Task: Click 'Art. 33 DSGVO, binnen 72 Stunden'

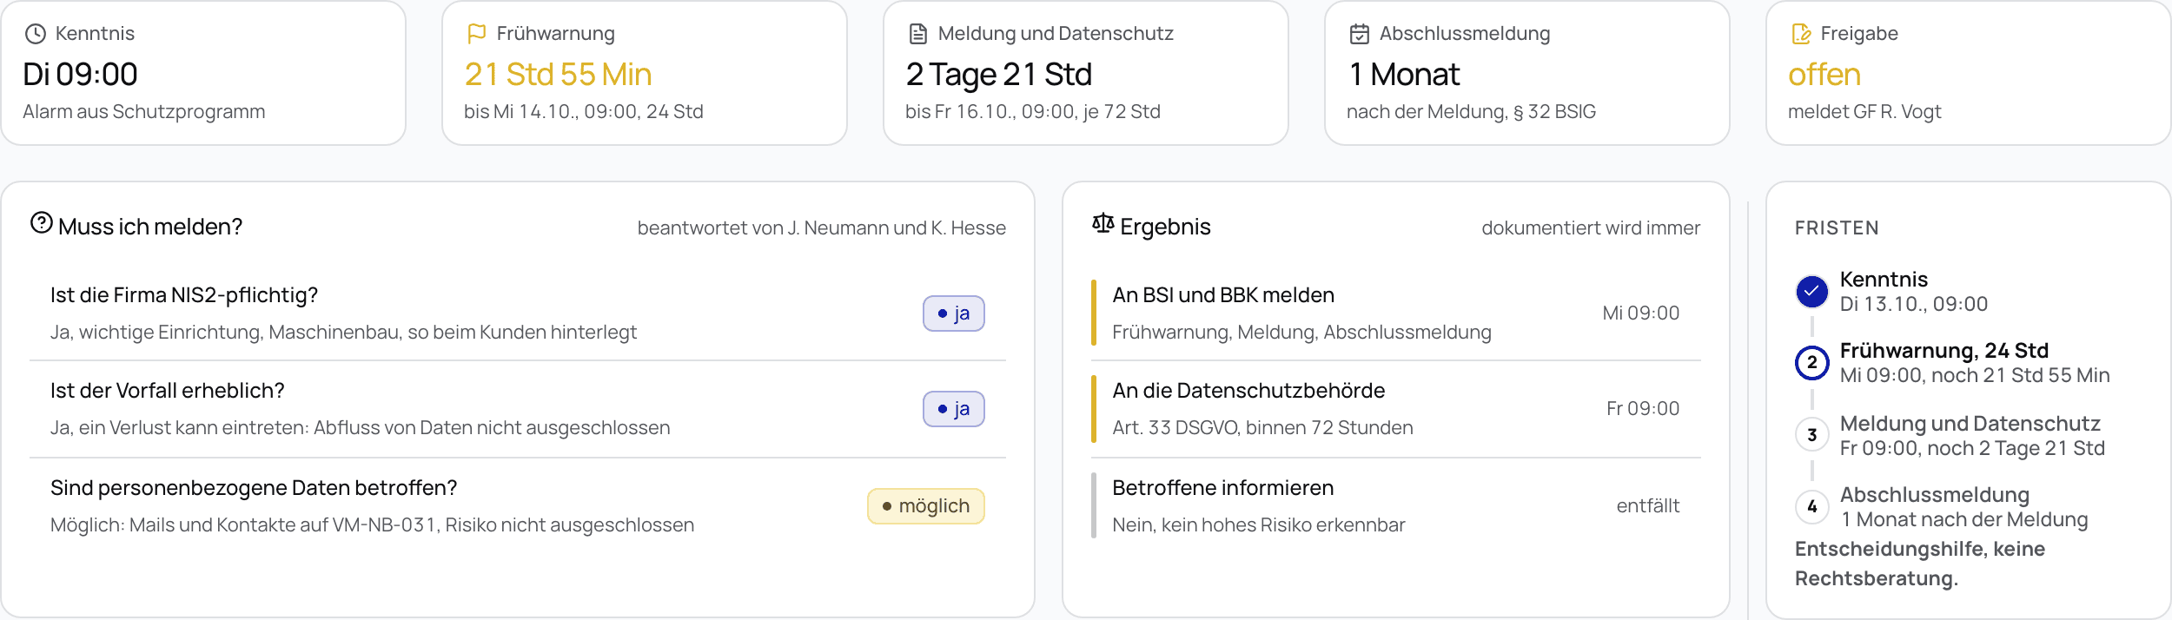Action: pos(1262,428)
